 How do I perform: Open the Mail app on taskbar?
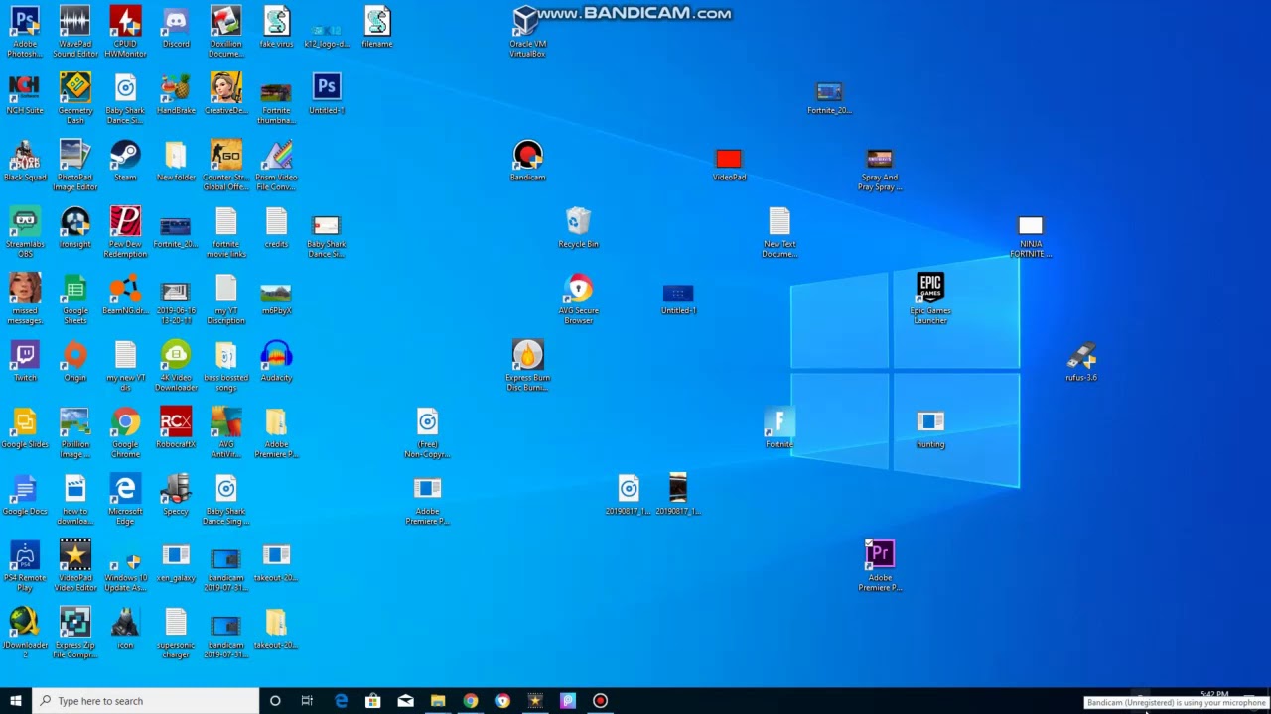click(405, 701)
